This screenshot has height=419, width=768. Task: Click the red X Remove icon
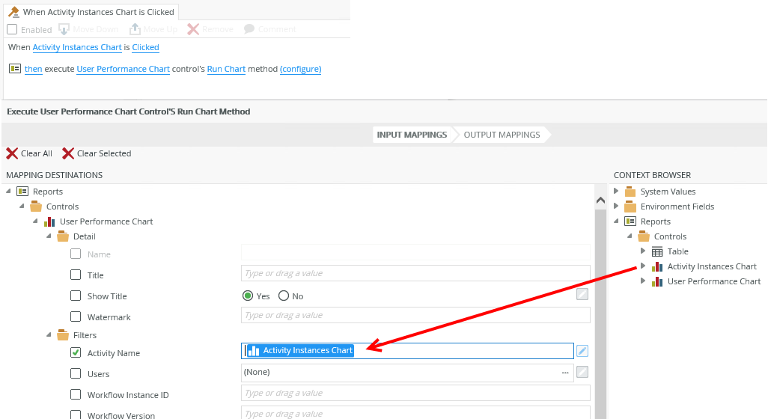(x=193, y=29)
